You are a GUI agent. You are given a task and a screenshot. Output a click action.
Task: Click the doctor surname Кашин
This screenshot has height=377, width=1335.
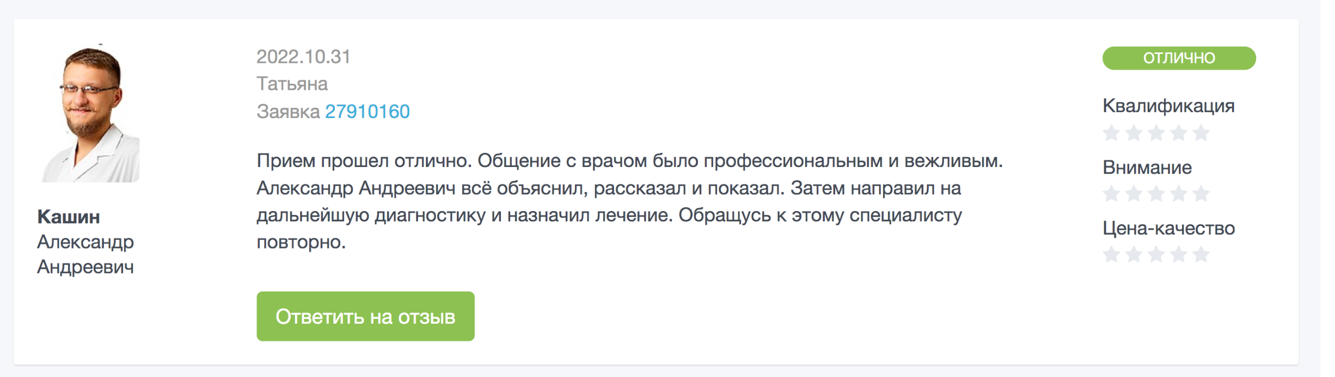click(69, 217)
